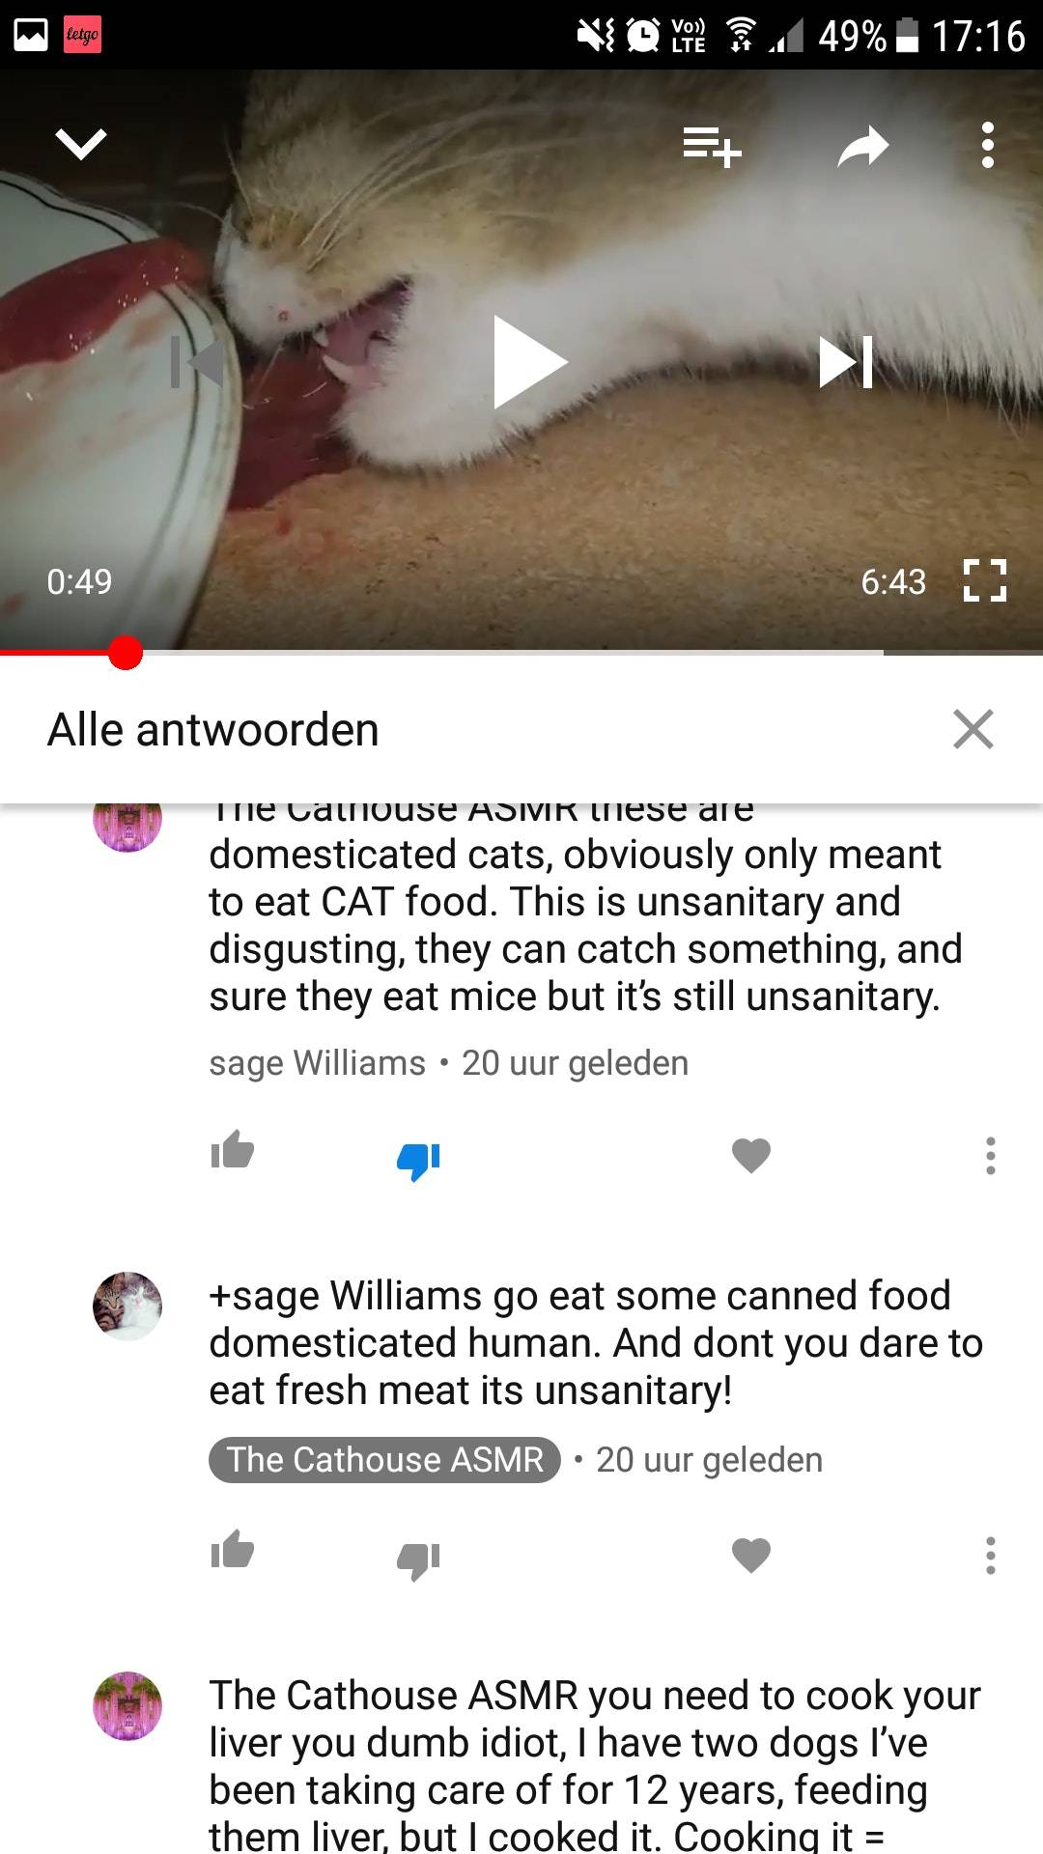Play the paused video
The height and width of the screenshot is (1854, 1043).
[528, 362]
